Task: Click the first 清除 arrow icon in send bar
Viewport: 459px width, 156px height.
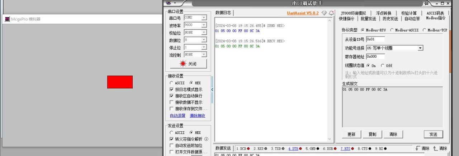Action: coord(417,148)
